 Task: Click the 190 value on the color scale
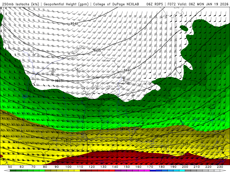point(173,167)
